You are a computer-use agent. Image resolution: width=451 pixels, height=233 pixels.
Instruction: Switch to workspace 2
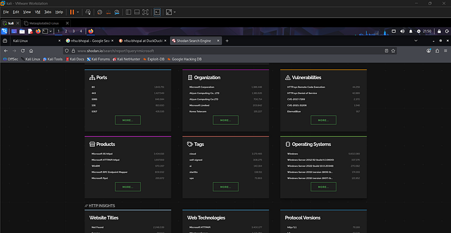pyautogui.click(x=66, y=31)
